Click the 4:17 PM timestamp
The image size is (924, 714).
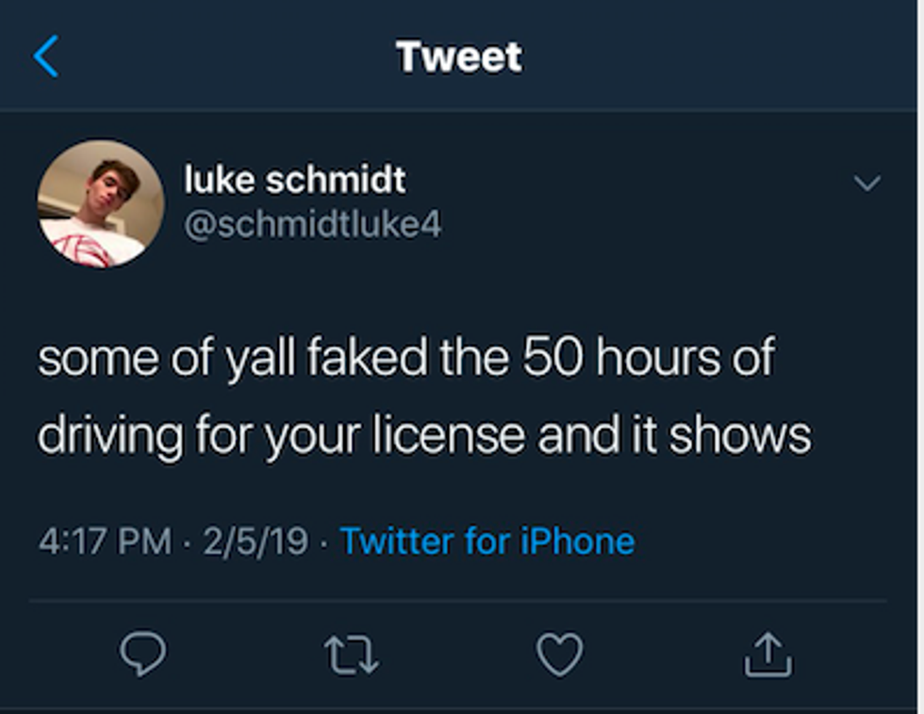click(x=106, y=541)
